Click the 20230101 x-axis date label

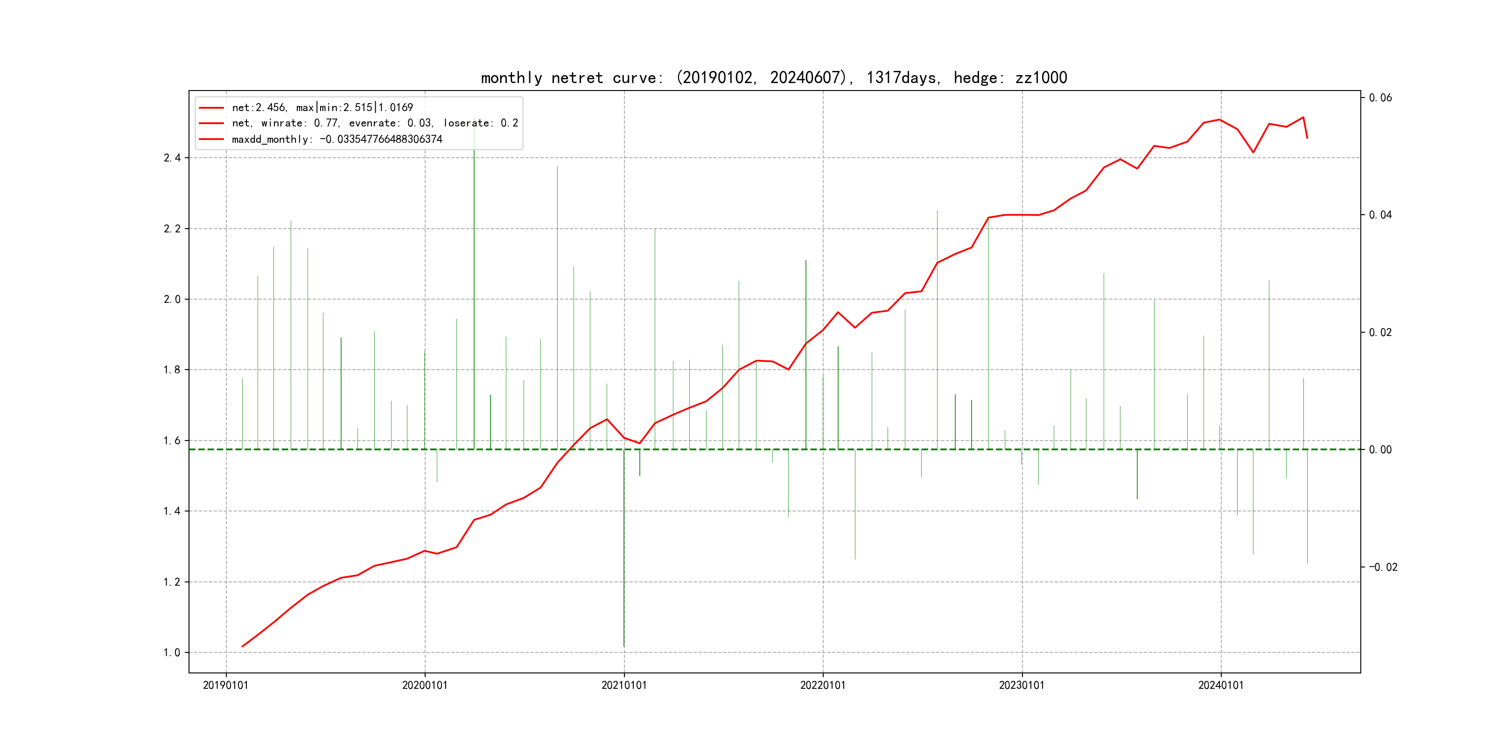[x=1022, y=686]
